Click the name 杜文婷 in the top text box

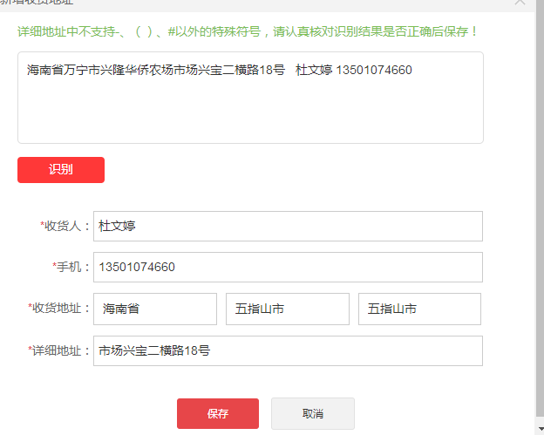(x=314, y=70)
